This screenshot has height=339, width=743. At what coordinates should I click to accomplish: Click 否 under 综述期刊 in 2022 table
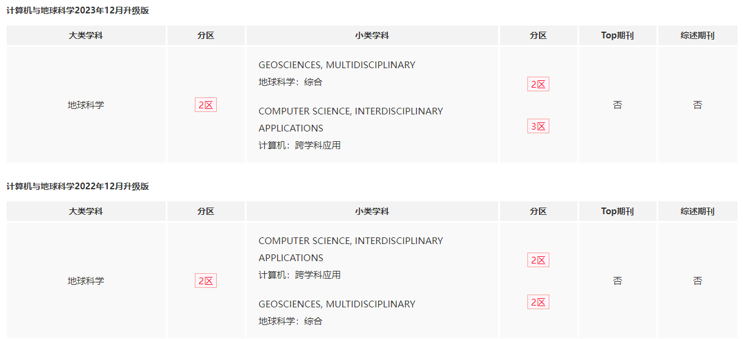(x=697, y=281)
